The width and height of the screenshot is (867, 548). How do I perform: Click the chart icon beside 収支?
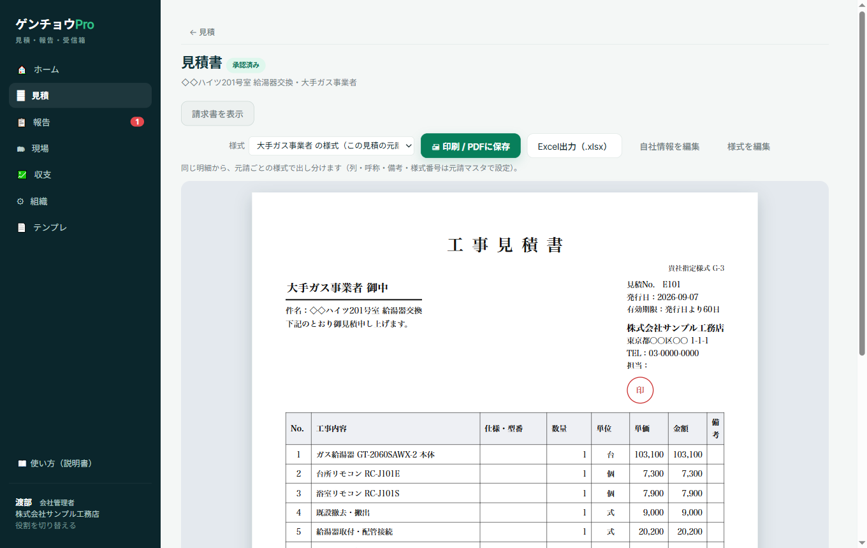pos(22,175)
